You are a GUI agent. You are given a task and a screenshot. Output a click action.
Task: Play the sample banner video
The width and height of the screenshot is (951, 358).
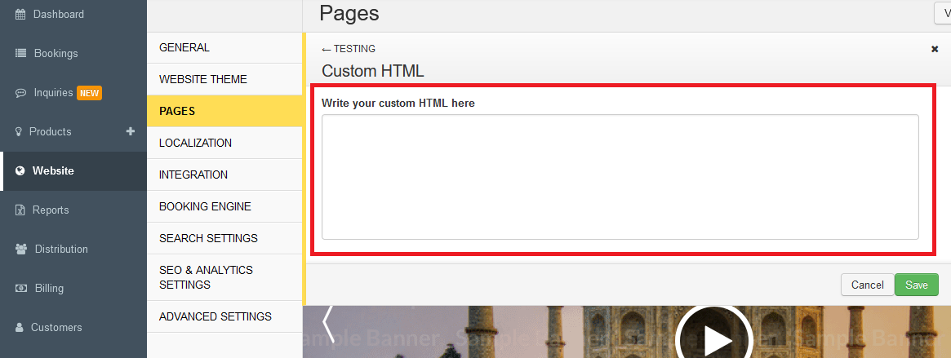coord(713,335)
